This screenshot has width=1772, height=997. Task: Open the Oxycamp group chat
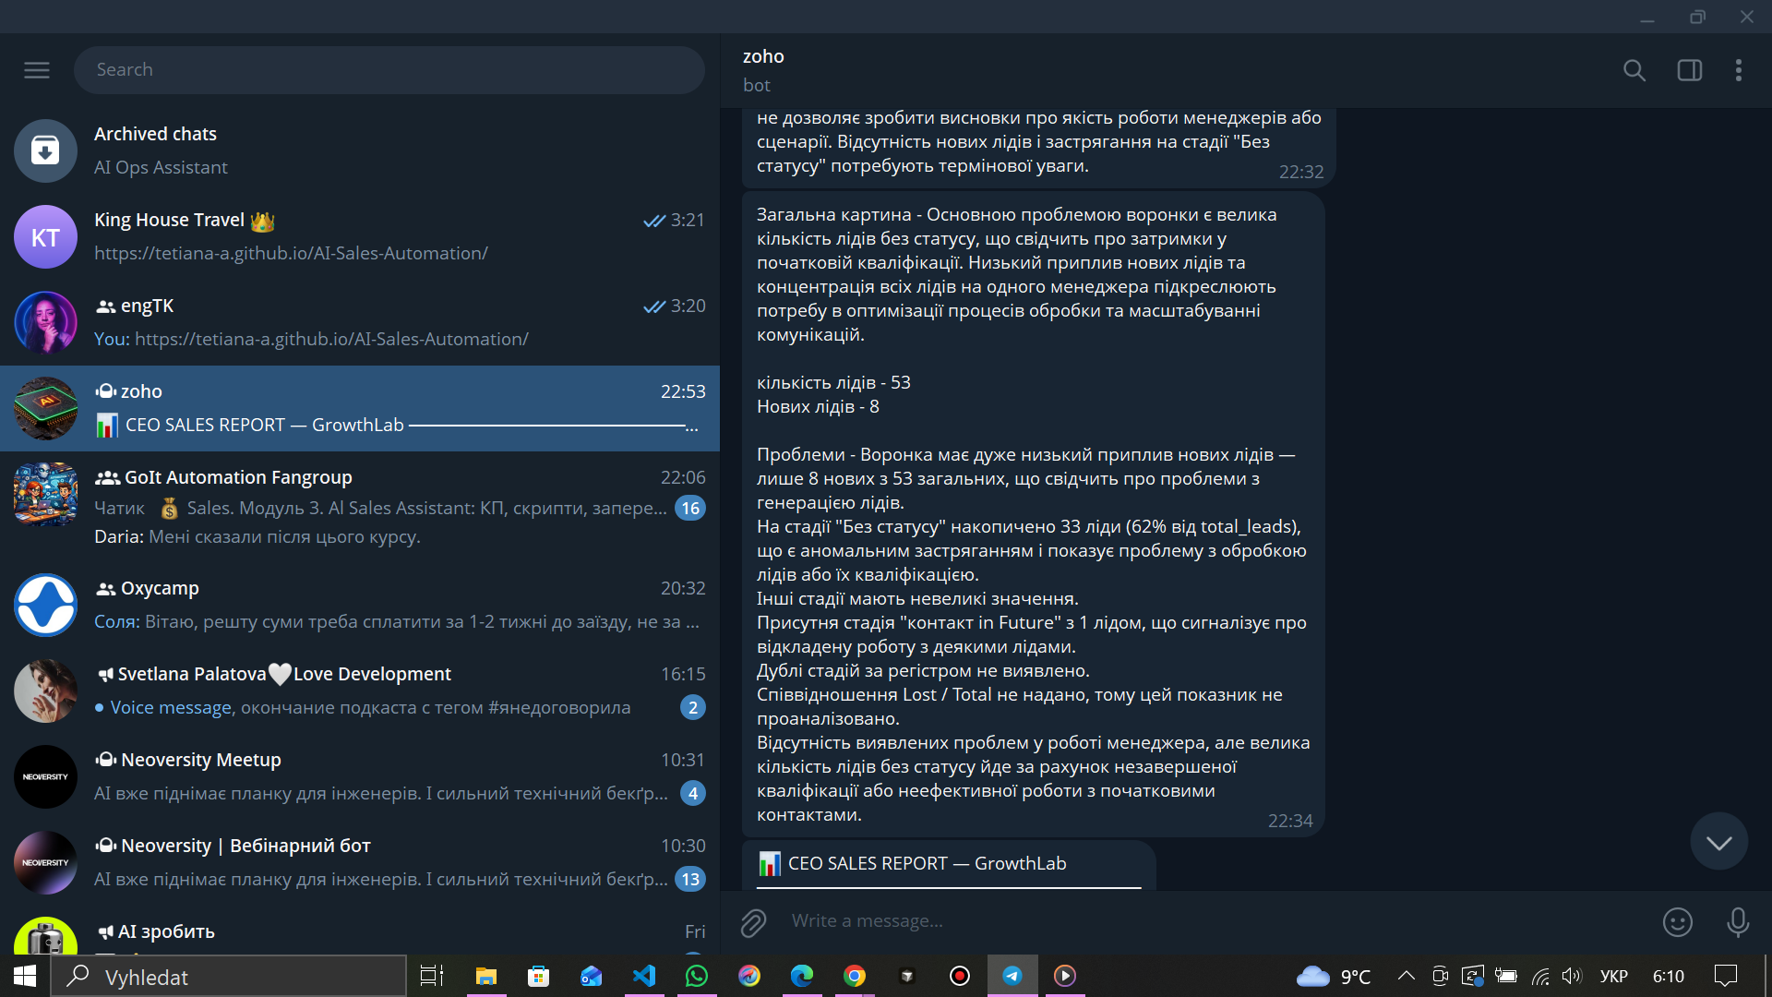tap(360, 605)
